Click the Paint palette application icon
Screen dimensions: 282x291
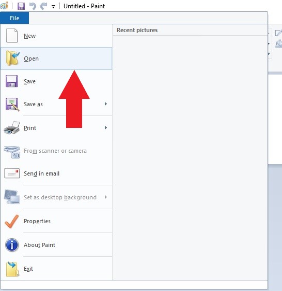click(4, 6)
